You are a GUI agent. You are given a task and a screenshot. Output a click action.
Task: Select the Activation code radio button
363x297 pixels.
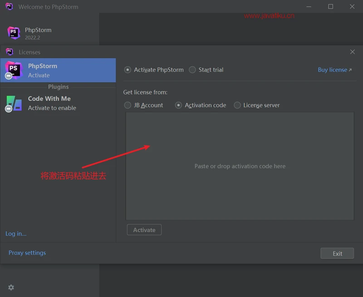tap(178, 105)
